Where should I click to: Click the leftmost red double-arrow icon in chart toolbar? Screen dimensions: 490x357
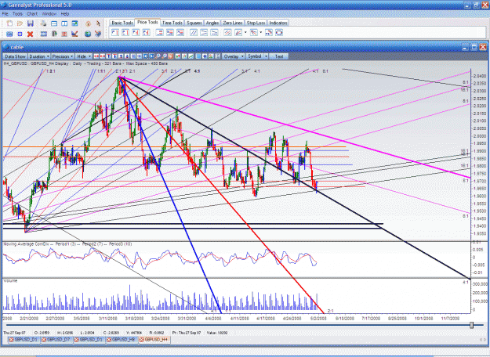click(96, 56)
